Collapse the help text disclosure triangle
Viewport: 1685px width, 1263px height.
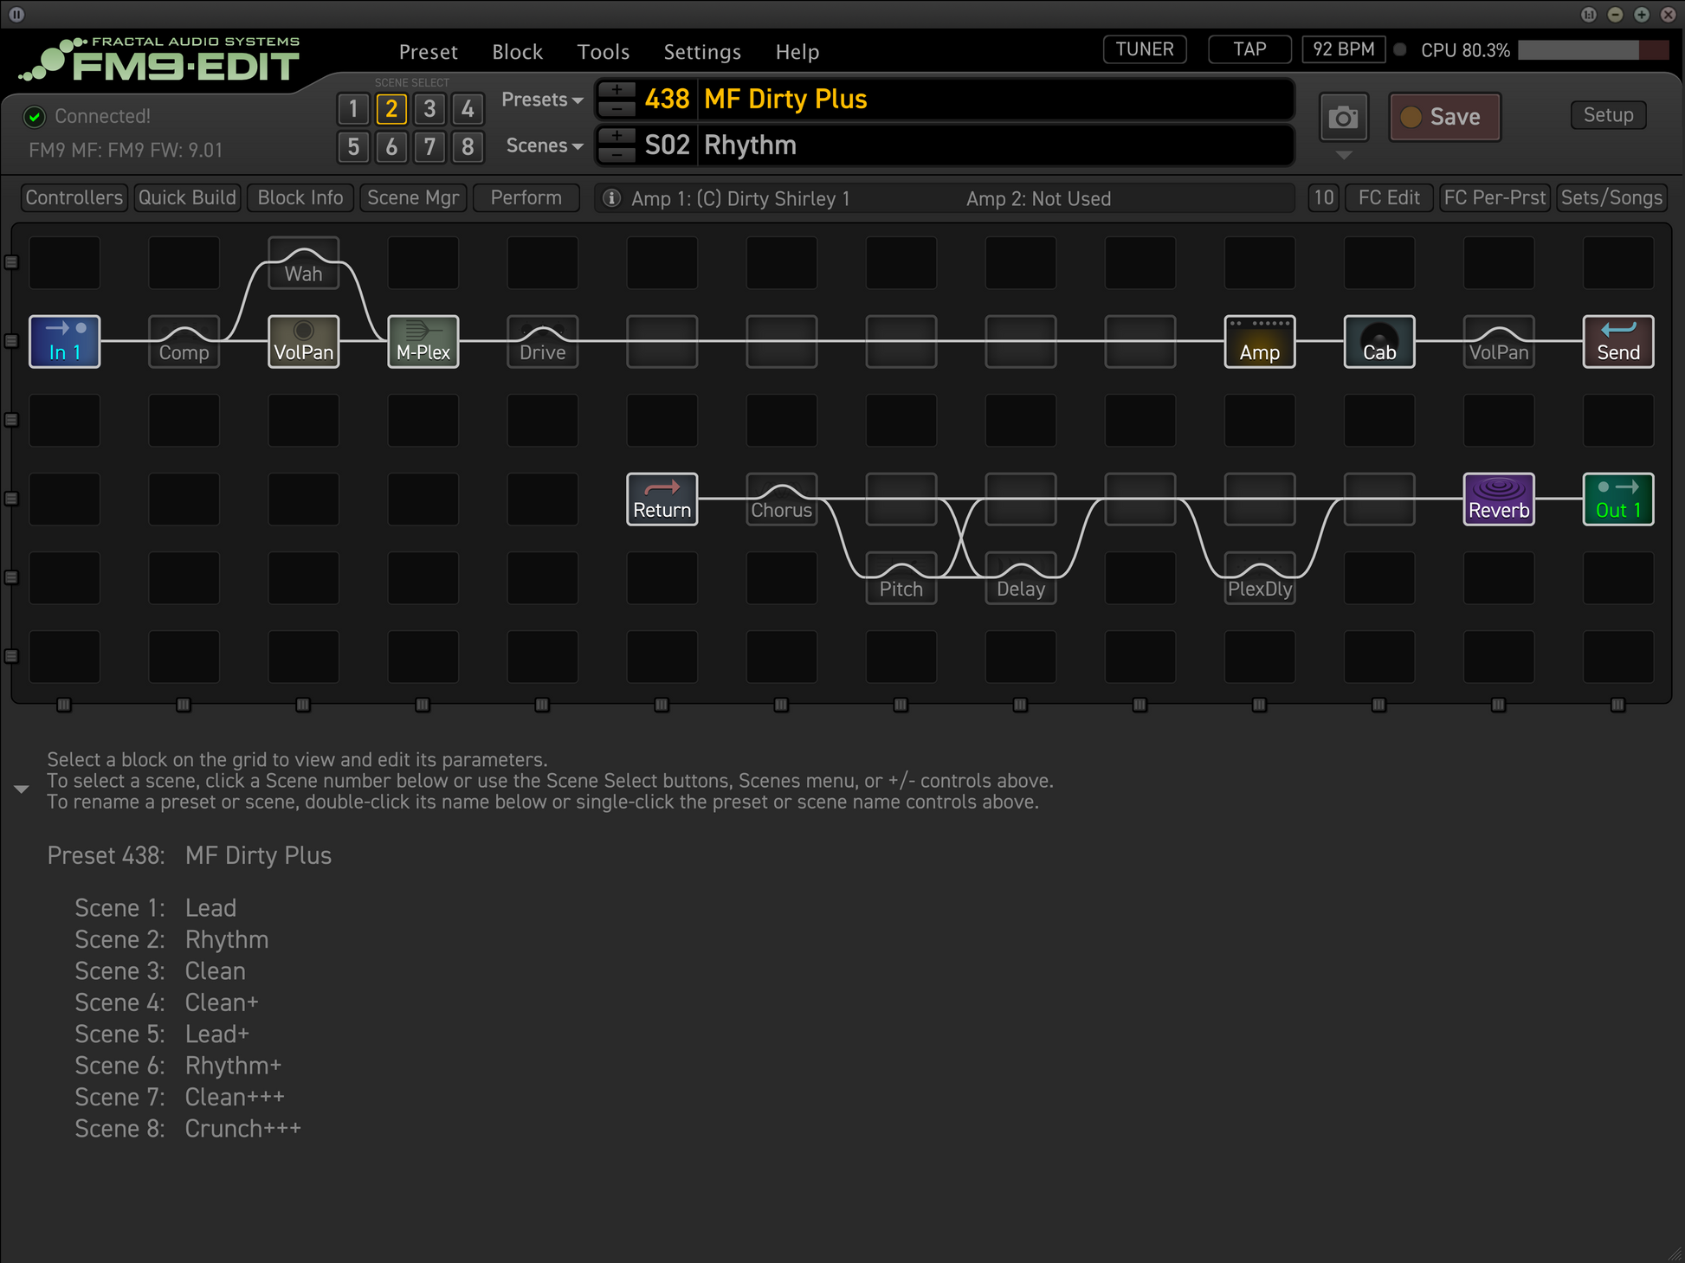[22, 789]
